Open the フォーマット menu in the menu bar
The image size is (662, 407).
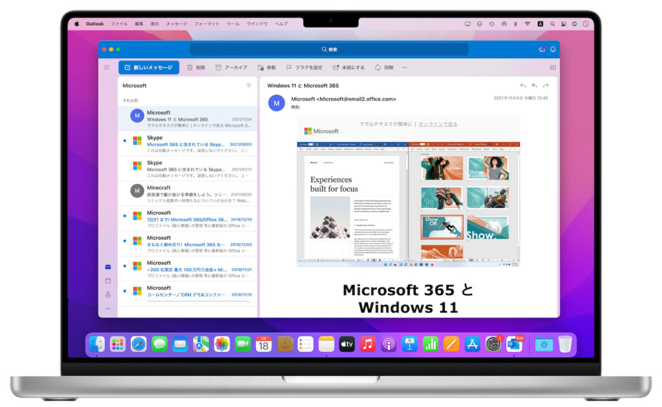207,24
